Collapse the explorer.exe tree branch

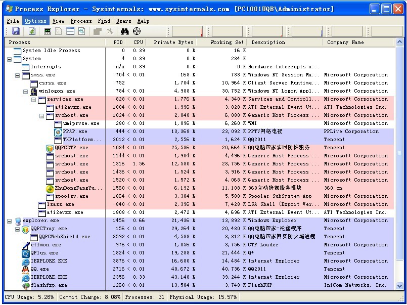(10, 221)
